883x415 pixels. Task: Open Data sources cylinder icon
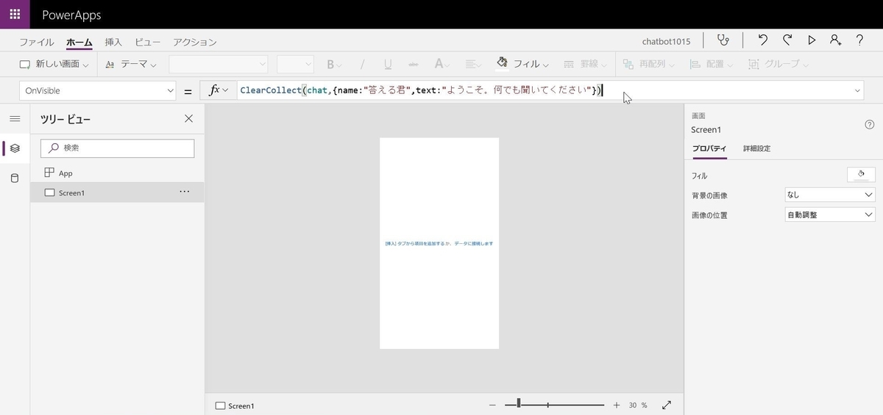coord(15,178)
